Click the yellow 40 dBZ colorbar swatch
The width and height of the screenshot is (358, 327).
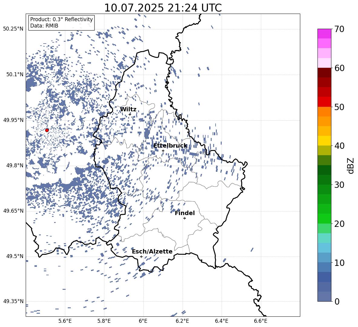(324, 141)
